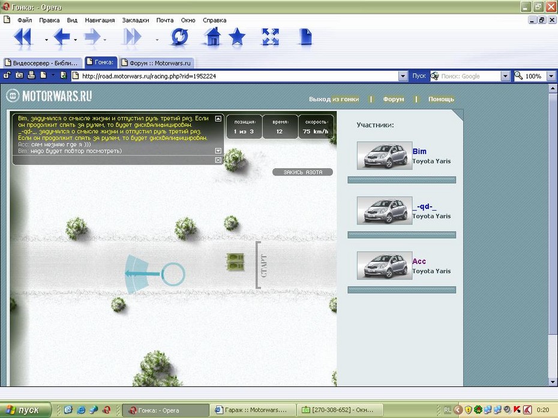Viewport: 558px width, 418px height.
Task: Open the Forward history dropdown arrow
Action: tap(105, 40)
